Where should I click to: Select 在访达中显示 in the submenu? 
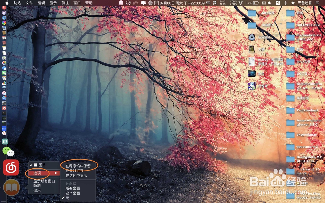point(76,176)
